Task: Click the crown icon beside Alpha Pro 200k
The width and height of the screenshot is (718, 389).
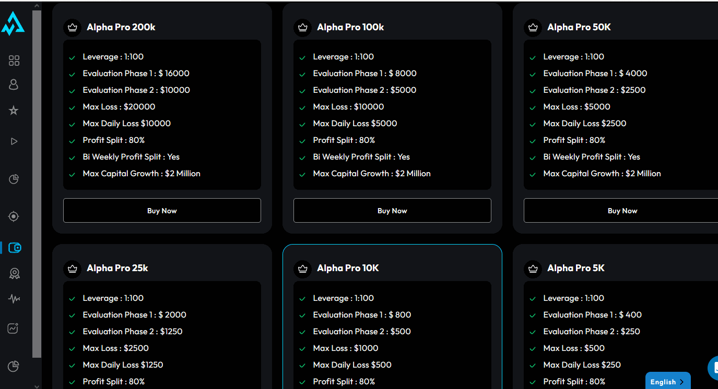Action: 72,28
